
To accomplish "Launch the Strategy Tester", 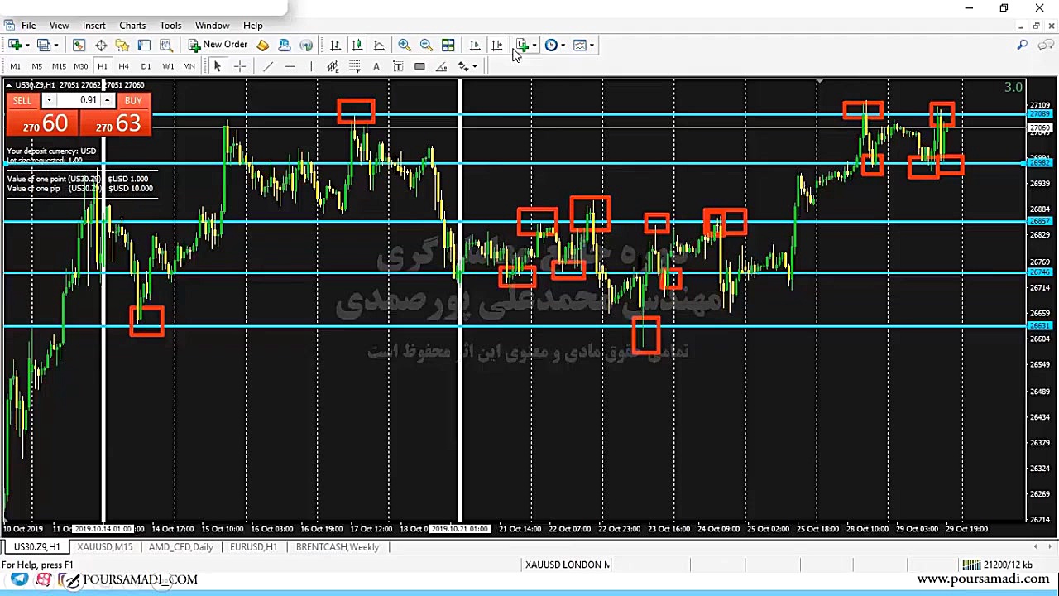I will [165, 45].
